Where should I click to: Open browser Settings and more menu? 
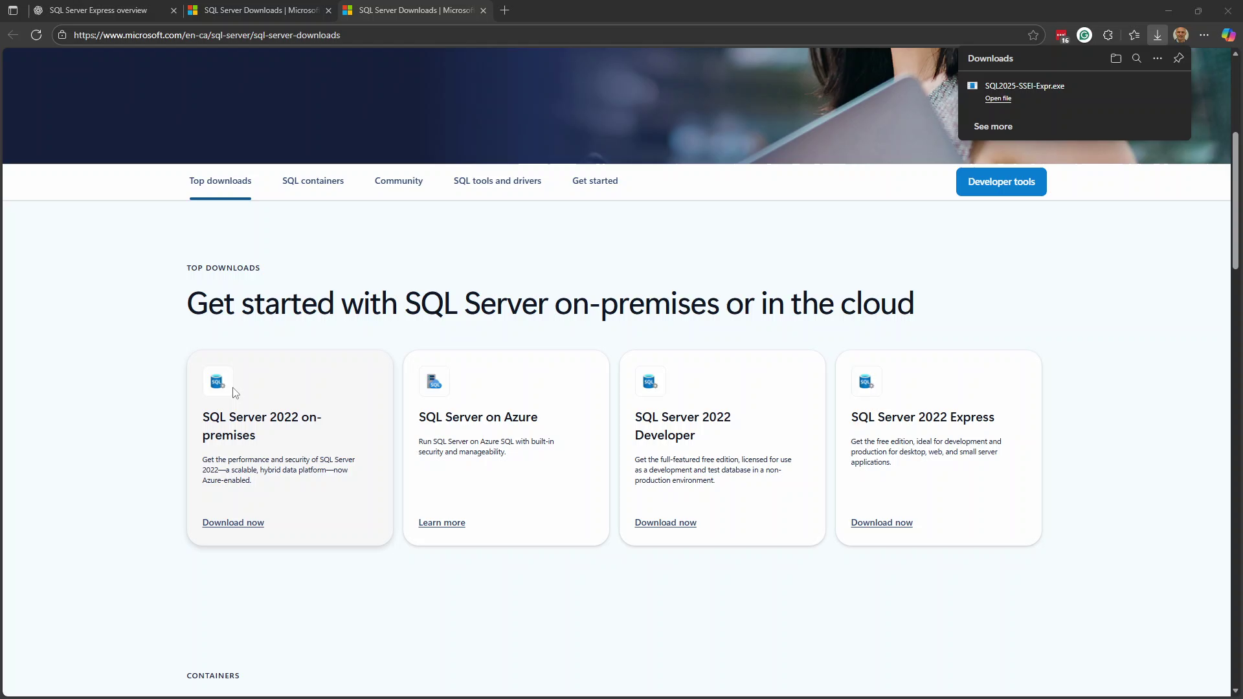(x=1204, y=35)
